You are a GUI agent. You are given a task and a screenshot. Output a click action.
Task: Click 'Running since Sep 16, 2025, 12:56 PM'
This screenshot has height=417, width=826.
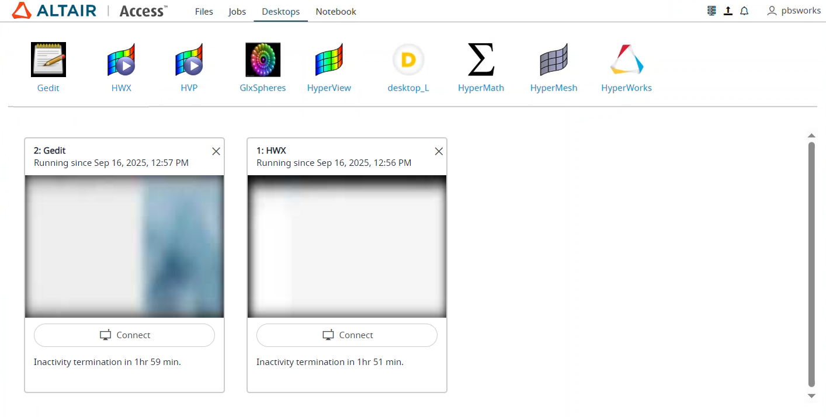tap(334, 163)
